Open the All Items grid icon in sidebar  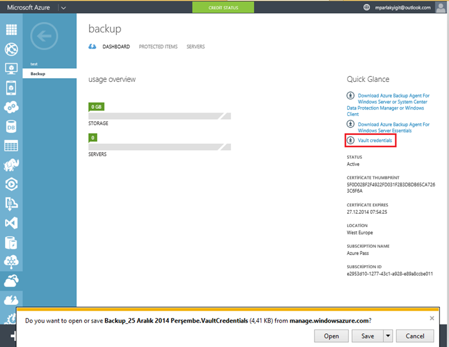coord(11,29)
